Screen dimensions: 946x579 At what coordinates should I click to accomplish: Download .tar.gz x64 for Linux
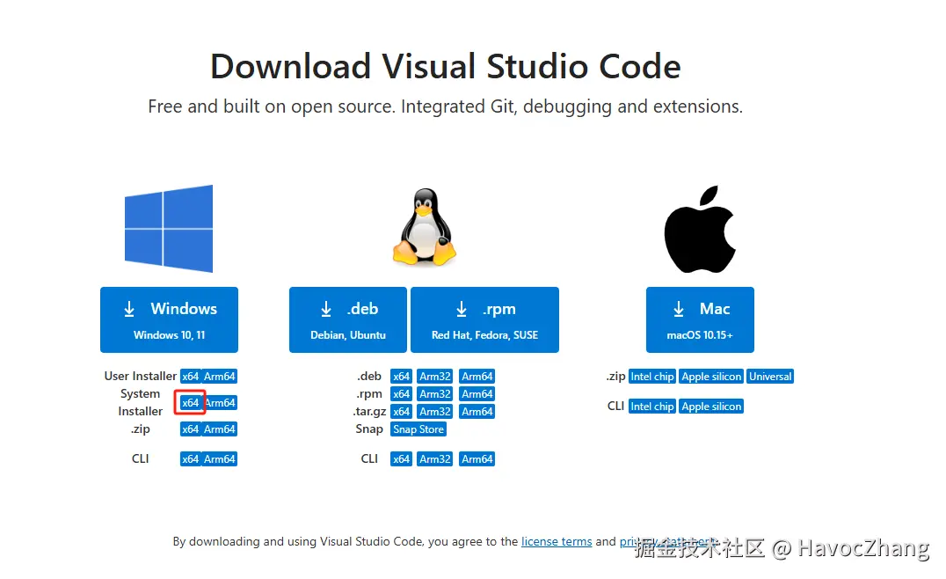coord(401,412)
